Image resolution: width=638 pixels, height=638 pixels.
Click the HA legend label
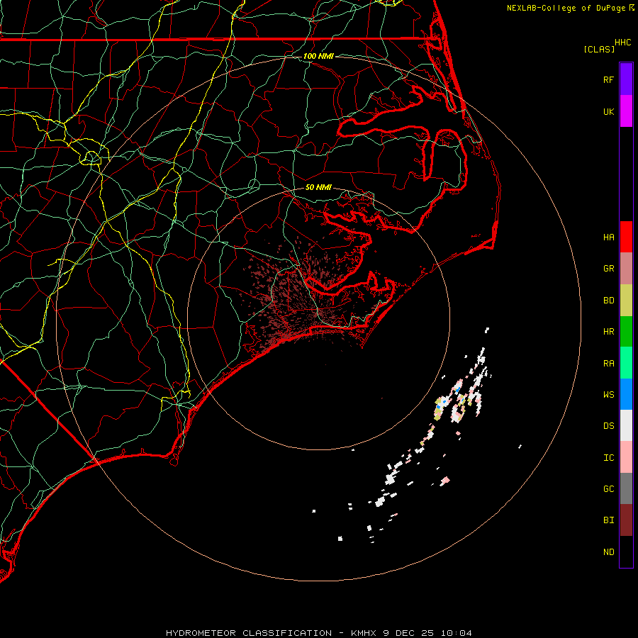[x=608, y=237]
